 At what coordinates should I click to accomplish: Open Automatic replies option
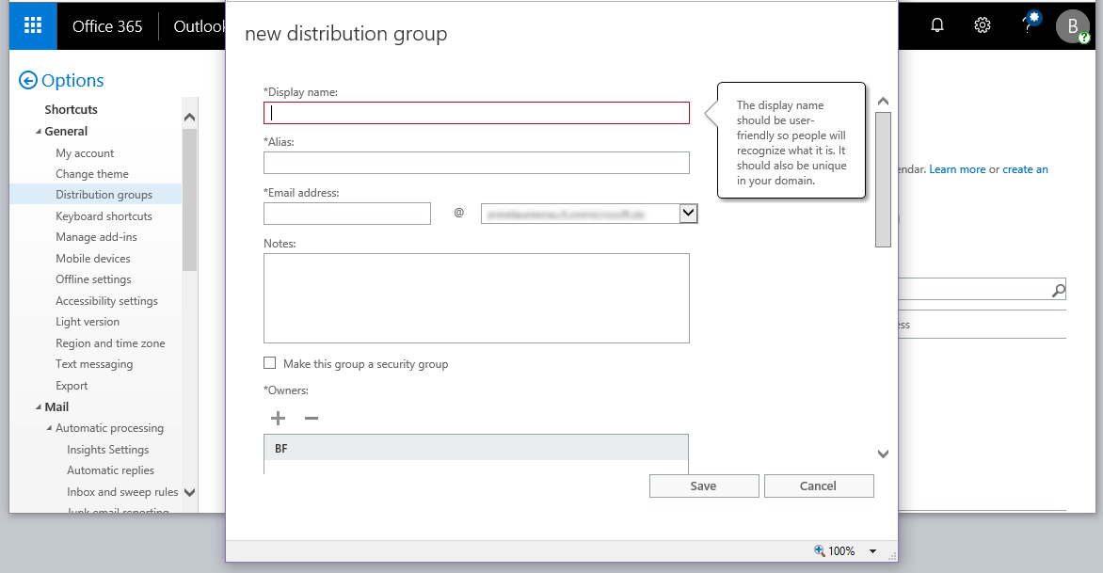[x=110, y=470]
